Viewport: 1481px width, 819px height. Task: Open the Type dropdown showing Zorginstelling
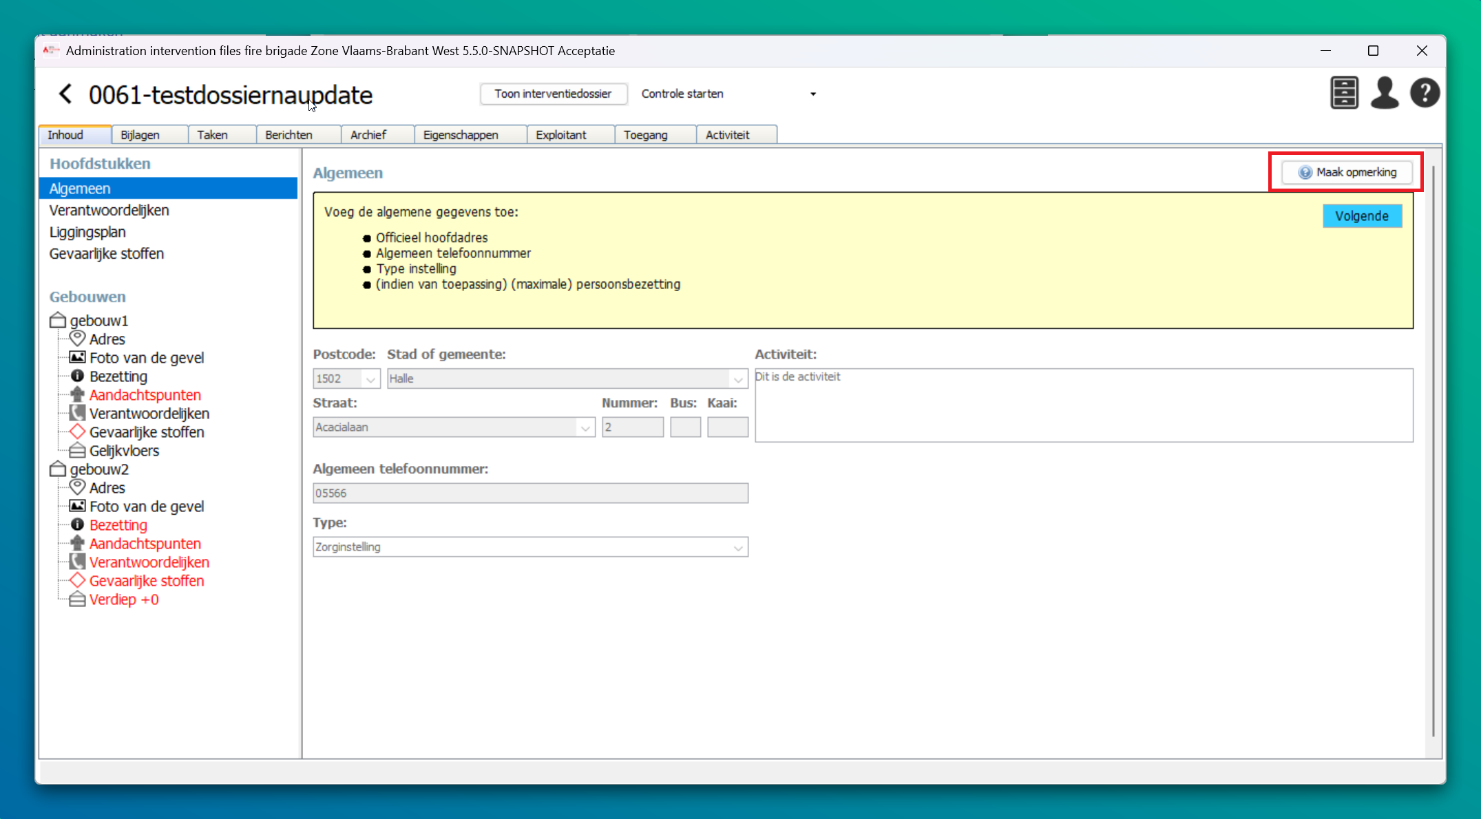point(738,547)
